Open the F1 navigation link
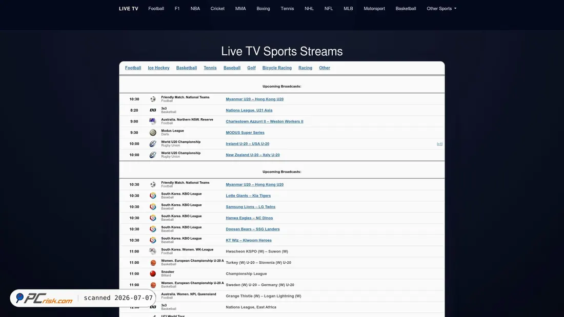Screen dimensions: 564x317 [x=177, y=9]
